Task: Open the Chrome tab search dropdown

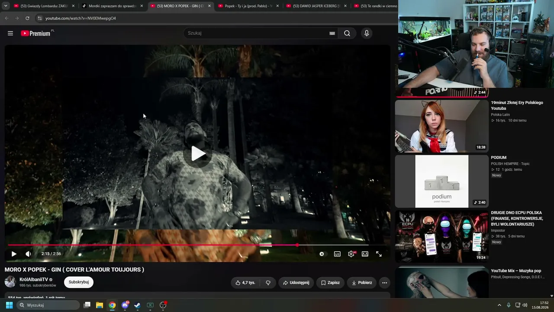Action: point(6,6)
